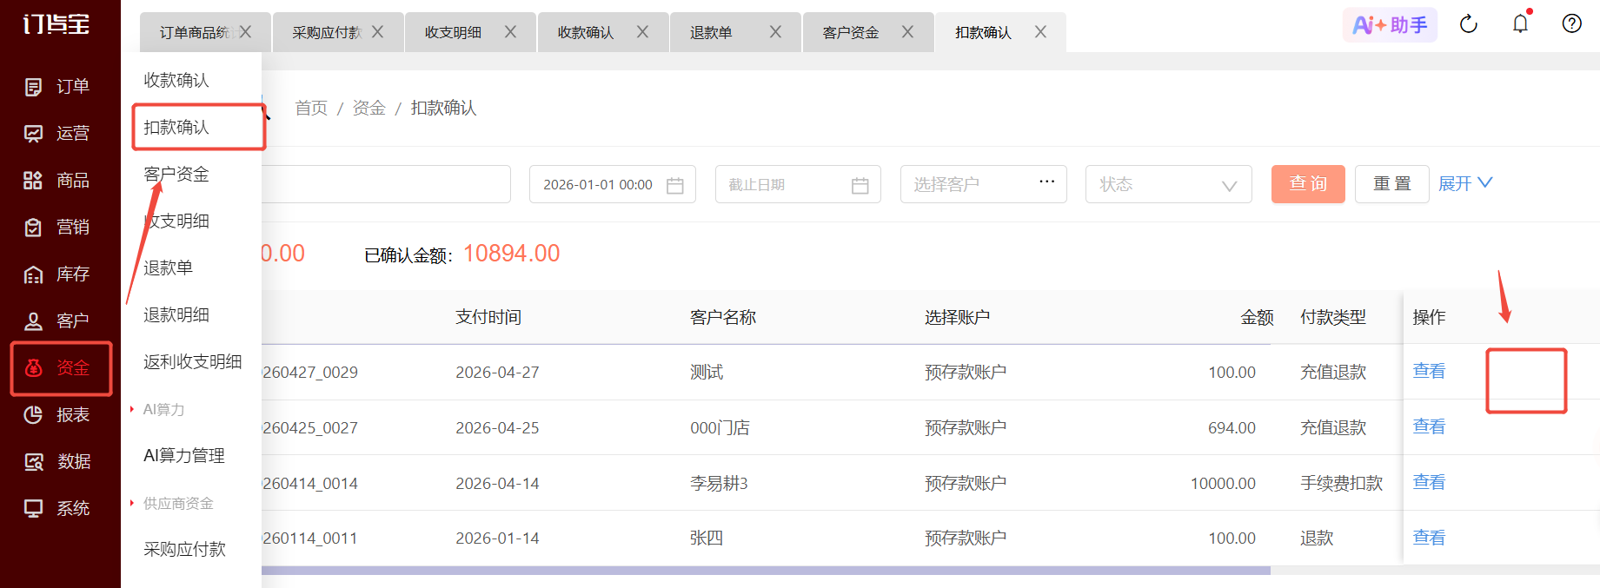Close the 客户资金 tab
This screenshot has width=1600, height=588.
(908, 32)
